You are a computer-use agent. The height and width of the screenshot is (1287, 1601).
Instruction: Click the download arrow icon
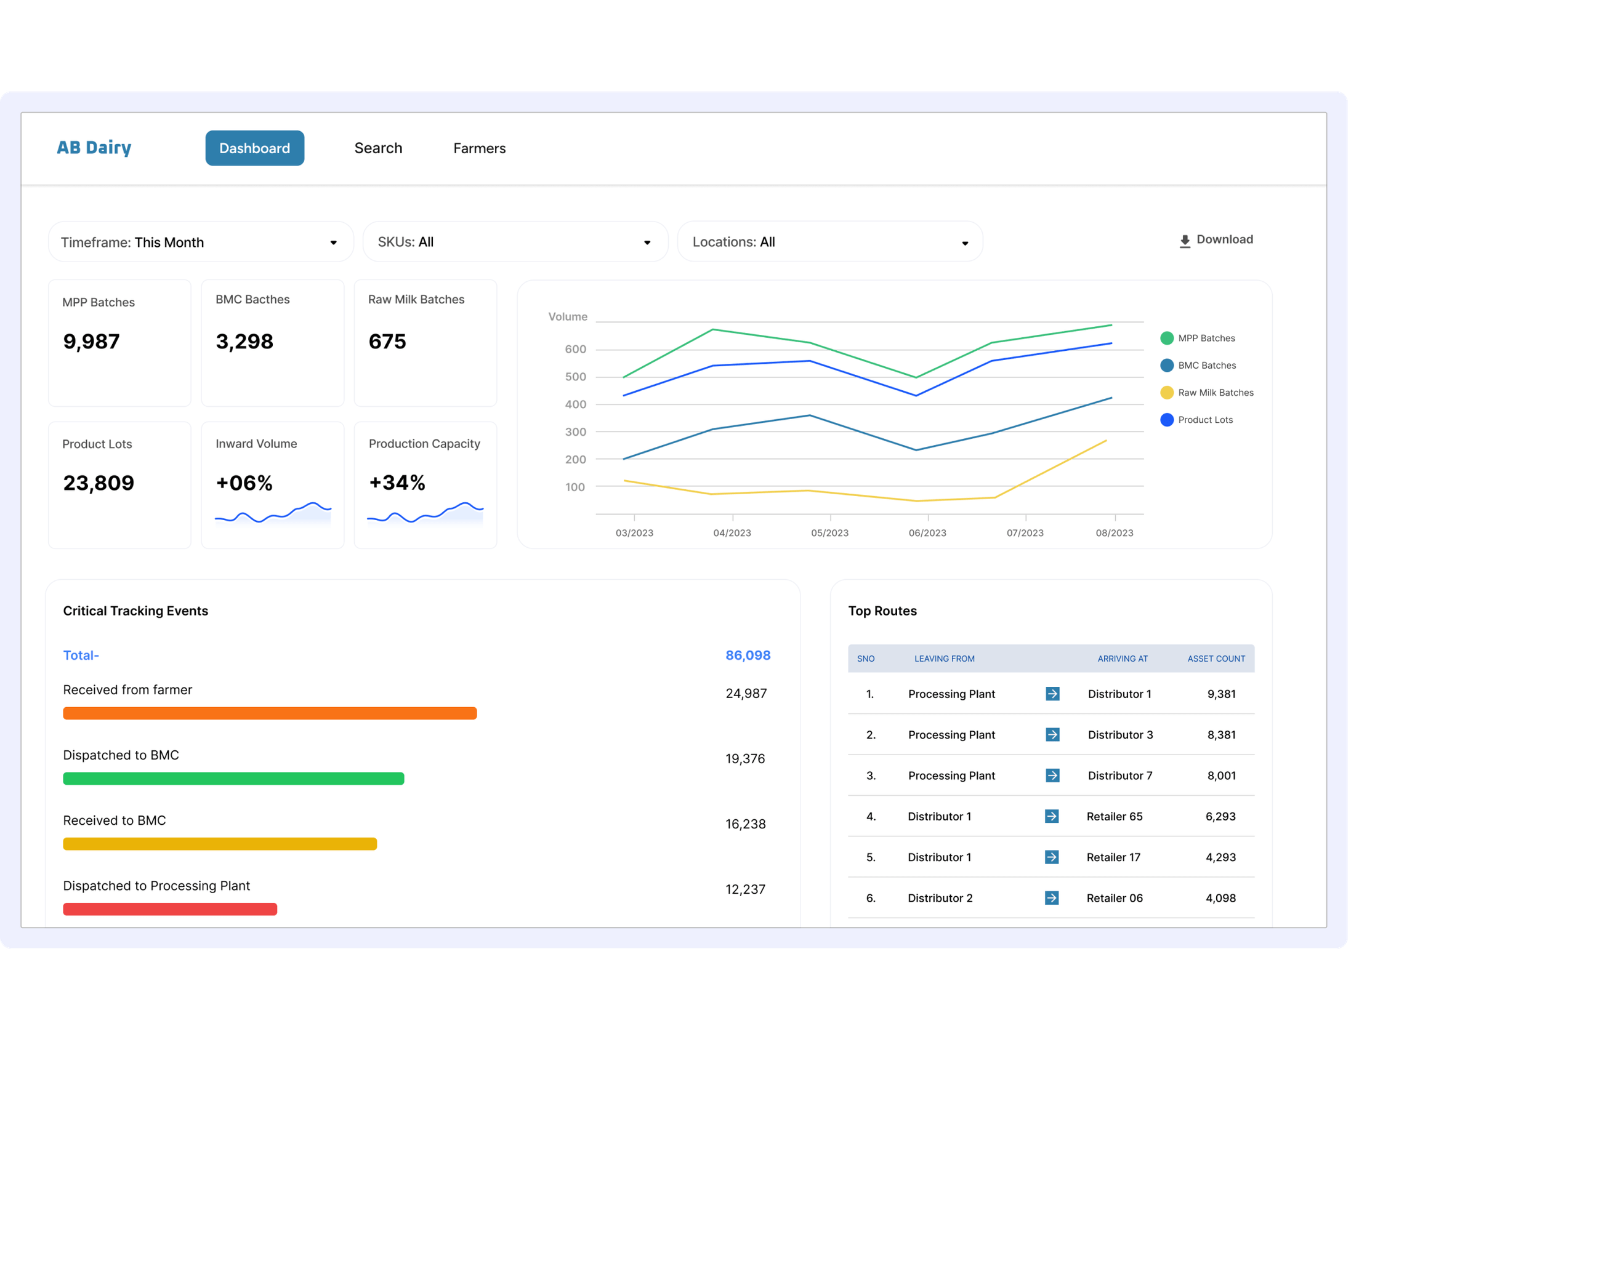point(1184,241)
